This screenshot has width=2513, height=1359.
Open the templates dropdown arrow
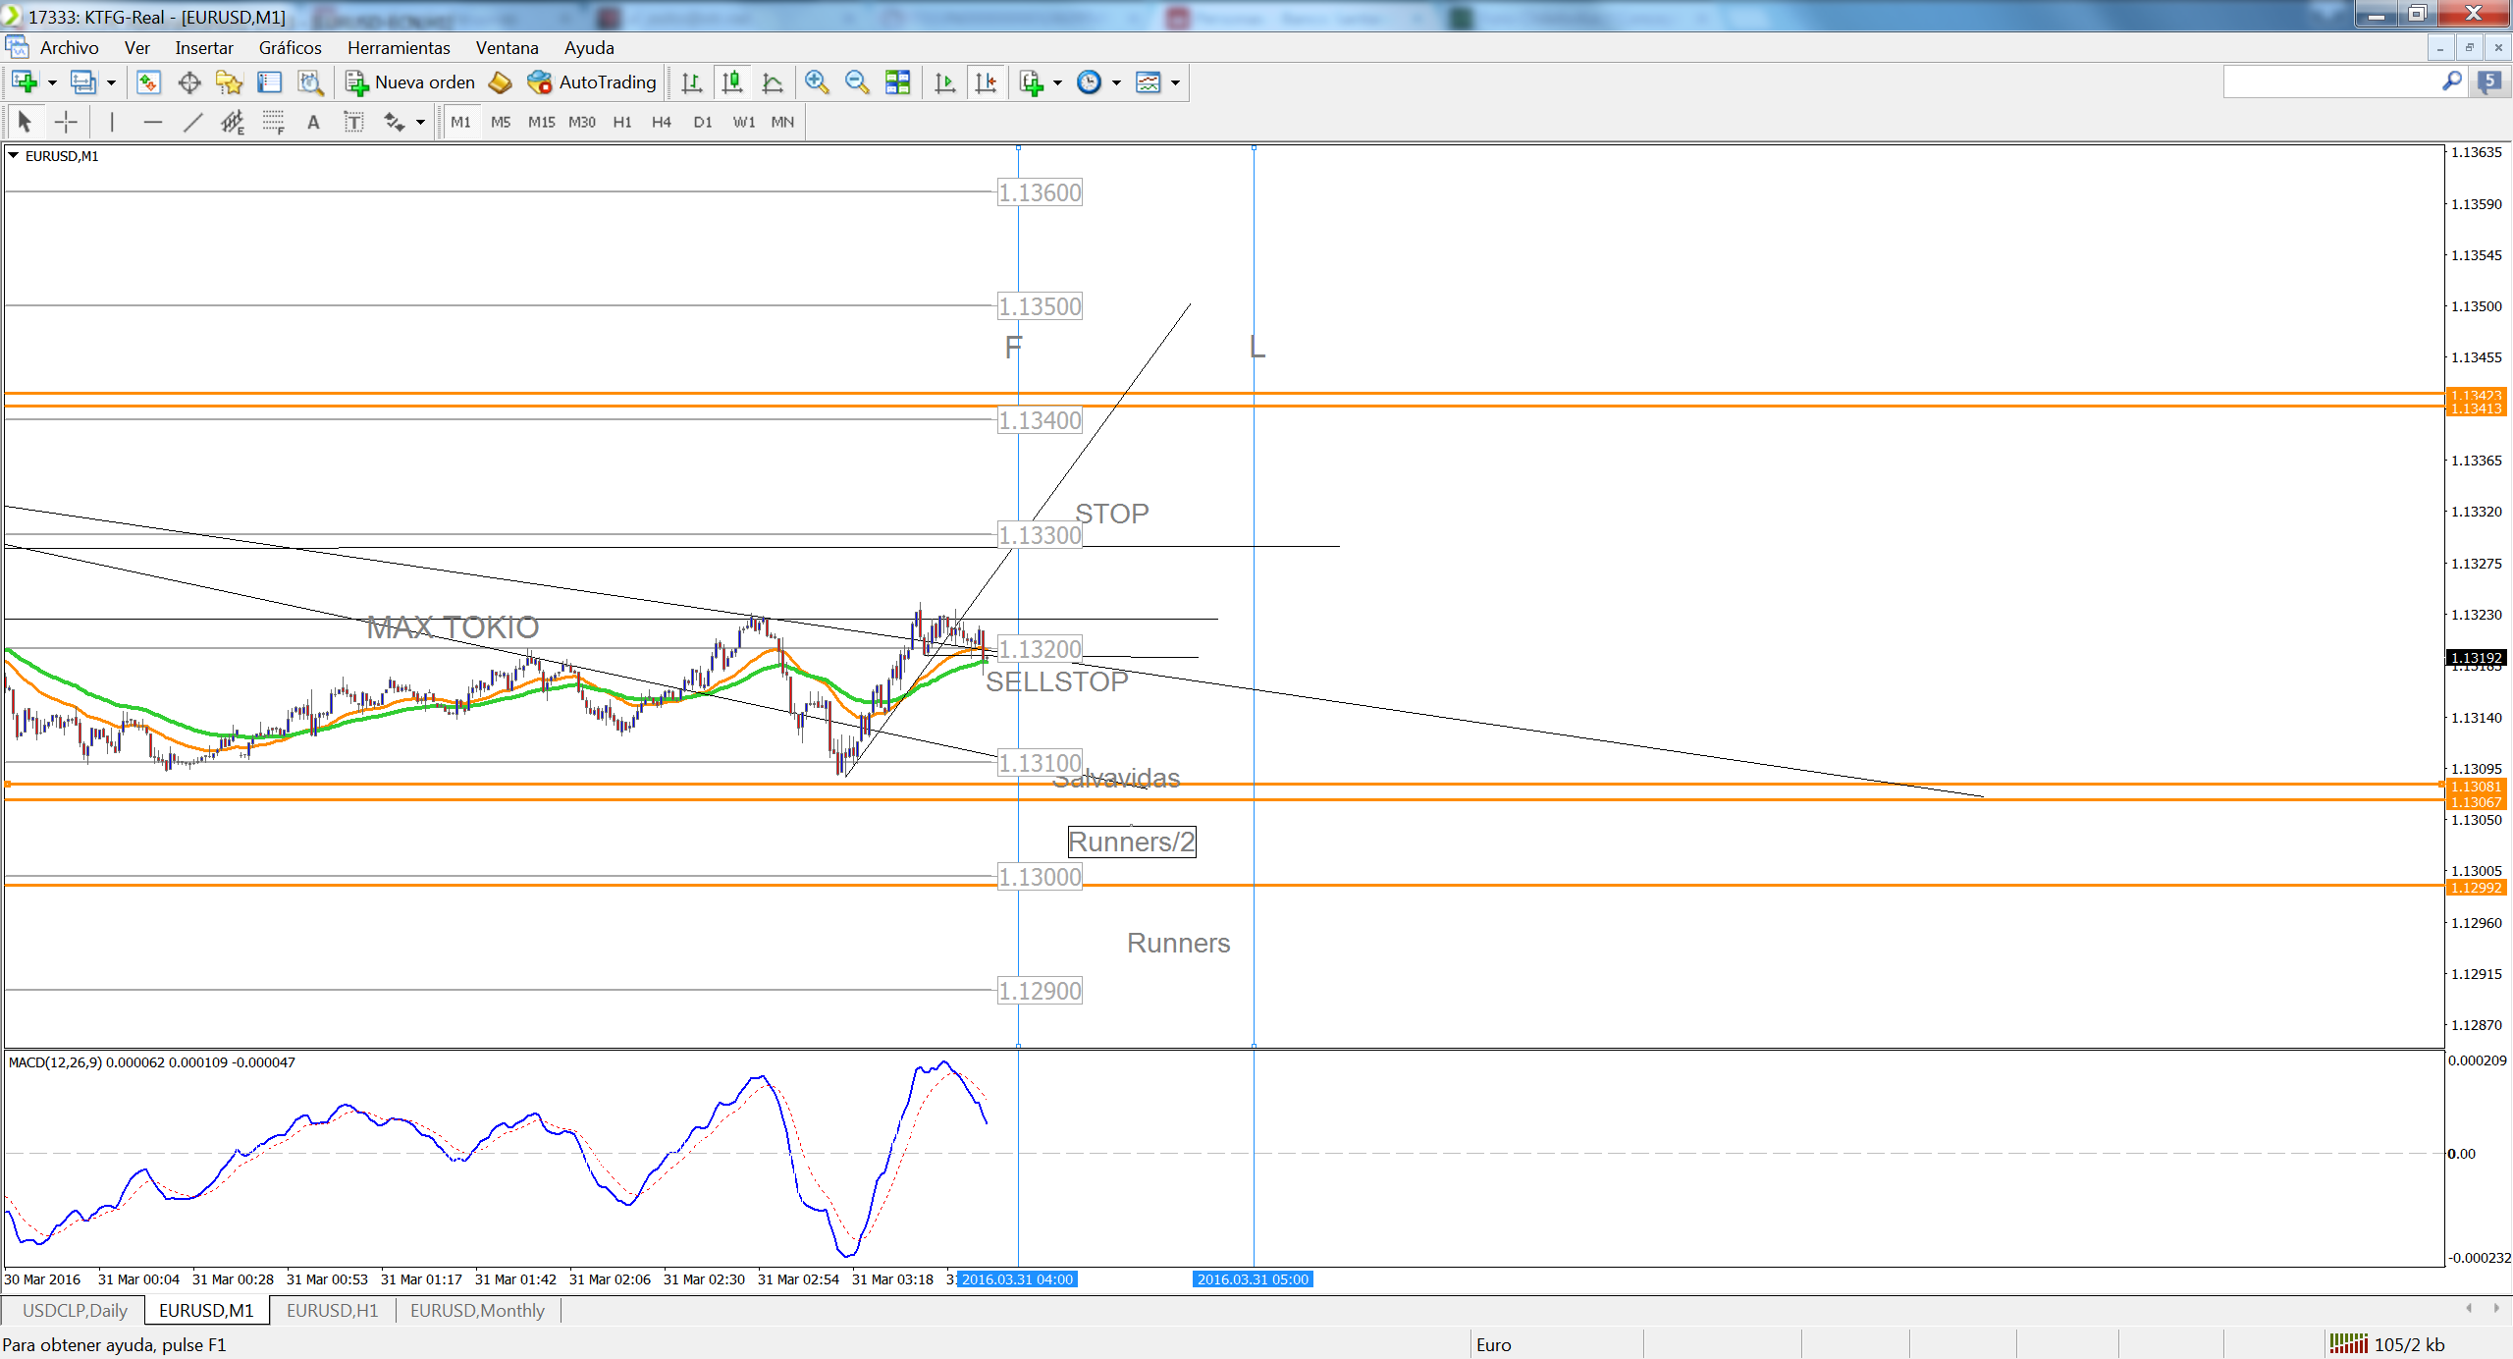(1175, 82)
